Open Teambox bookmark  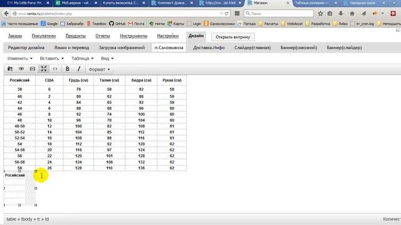tap(96, 24)
